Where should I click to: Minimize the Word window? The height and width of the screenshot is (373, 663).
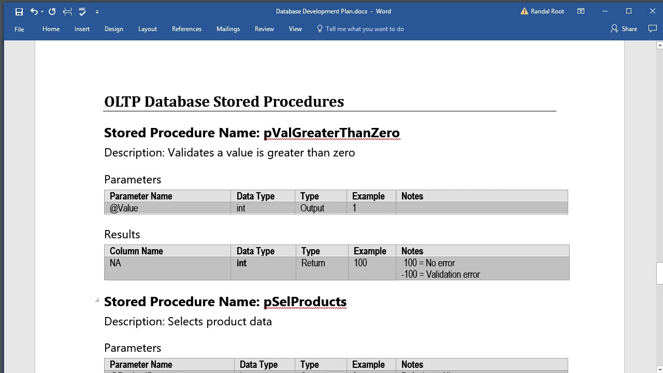(x=605, y=11)
